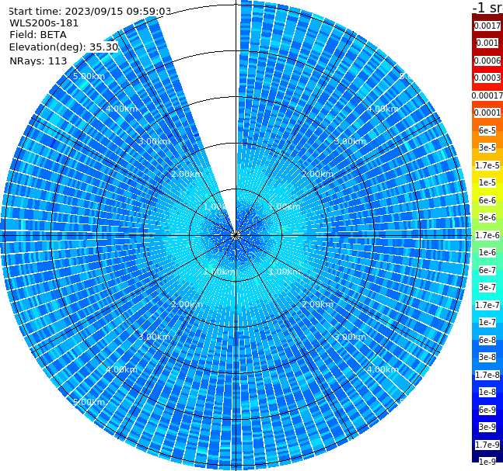The height and width of the screenshot is (471, 503).
Task: Select the 5.00km ring label in lower-left quadrant
Action: point(89,402)
